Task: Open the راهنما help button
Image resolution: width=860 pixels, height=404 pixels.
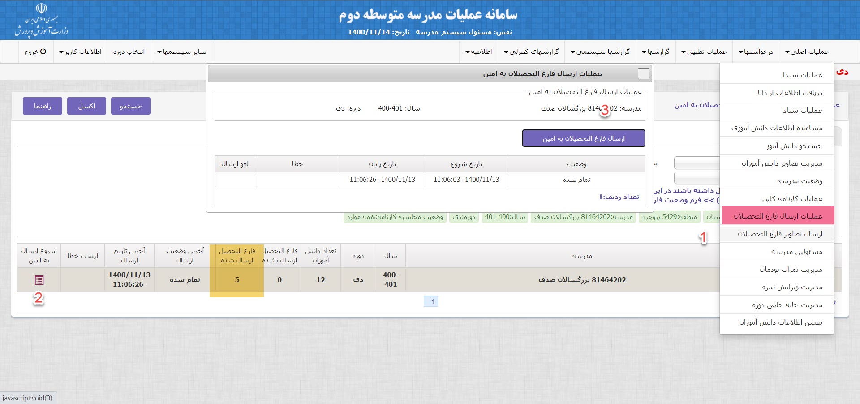Action: click(x=43, y=106)
